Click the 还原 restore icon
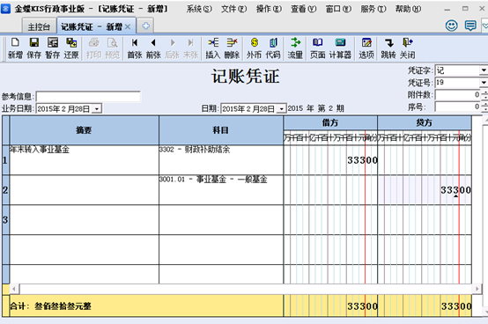 [71, 48]
